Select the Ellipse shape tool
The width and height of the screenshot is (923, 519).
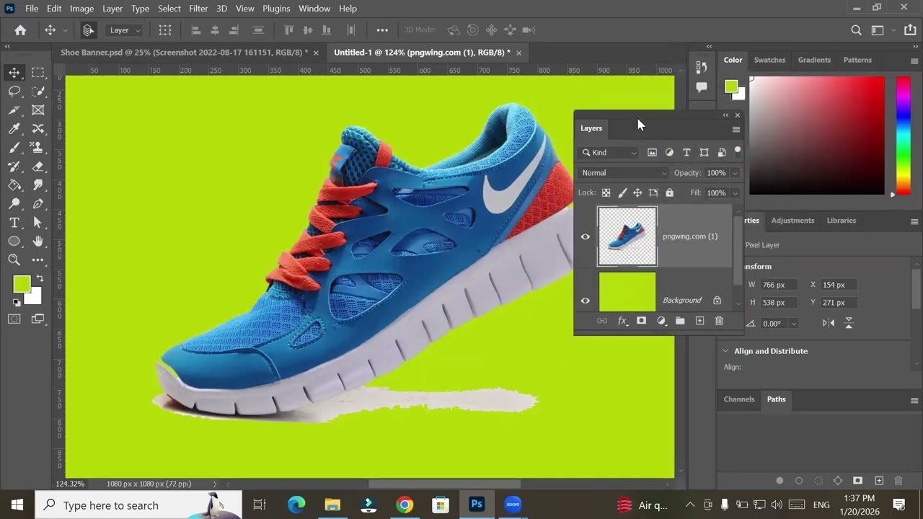pos(14,241)
